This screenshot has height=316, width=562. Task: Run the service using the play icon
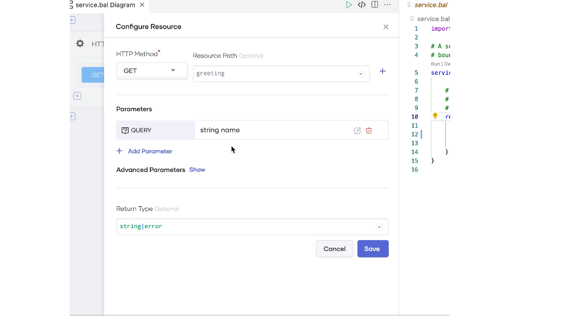pos(349,5)
